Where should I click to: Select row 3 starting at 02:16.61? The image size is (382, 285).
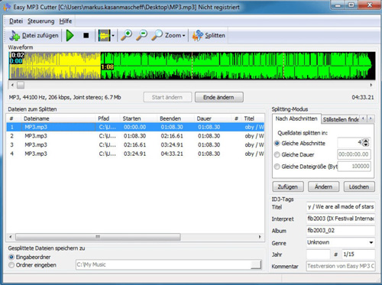coord(135,145)
